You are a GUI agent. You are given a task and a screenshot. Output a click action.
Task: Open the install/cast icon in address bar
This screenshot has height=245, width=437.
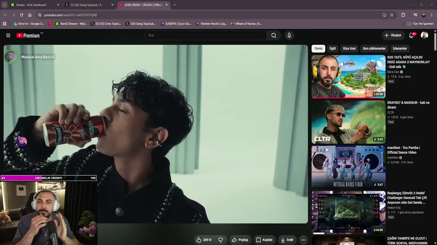pos(384,15)
